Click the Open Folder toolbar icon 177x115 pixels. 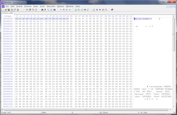pos(18,10)
